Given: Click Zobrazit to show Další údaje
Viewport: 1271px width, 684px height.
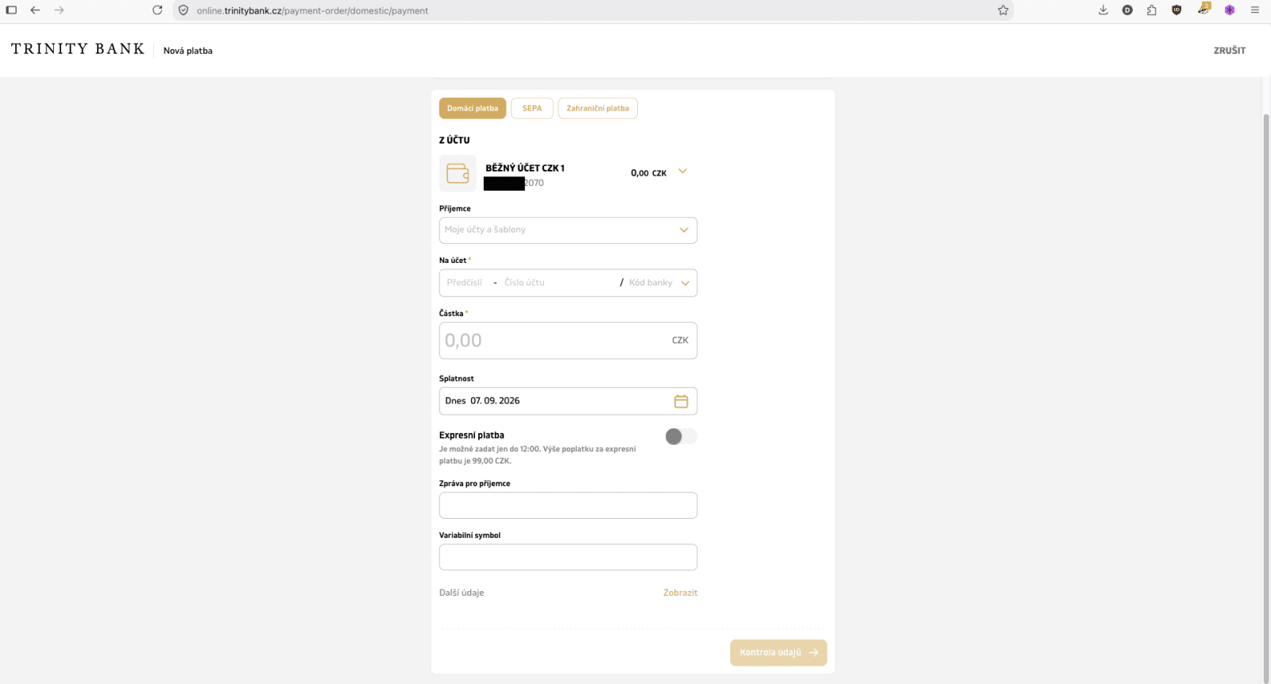Looking at the screenshot, I should point(680,593).
